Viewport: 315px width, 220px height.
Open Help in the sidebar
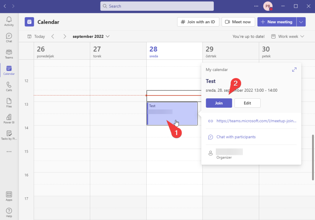(9, 212)
